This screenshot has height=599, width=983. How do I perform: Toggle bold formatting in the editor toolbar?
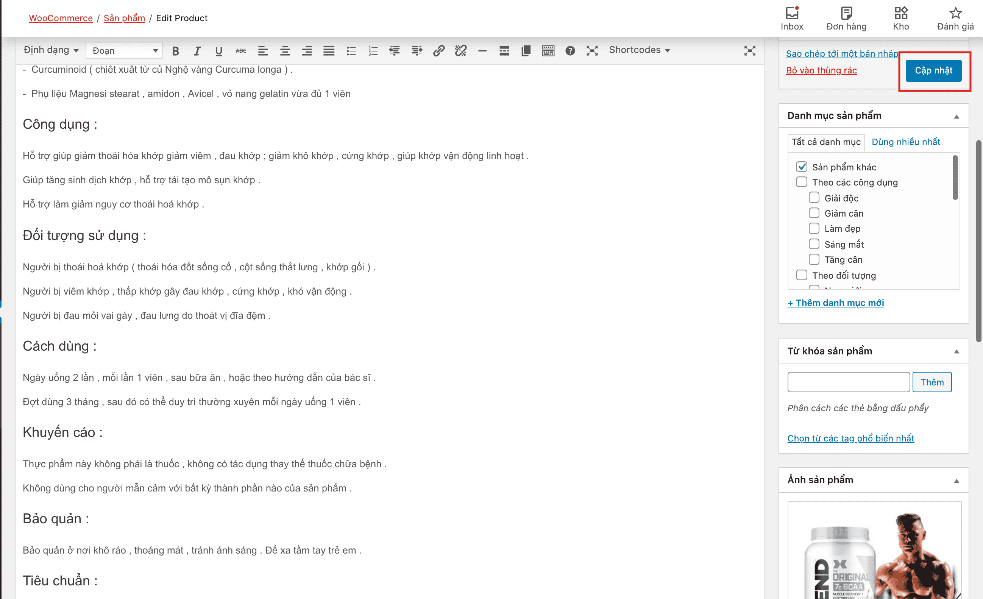[175, 51]
